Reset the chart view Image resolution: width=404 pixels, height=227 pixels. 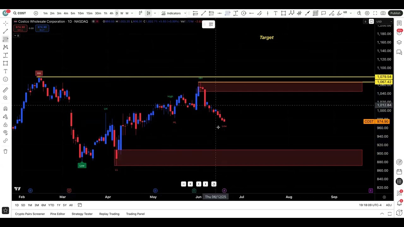click(x=214, y=184)
